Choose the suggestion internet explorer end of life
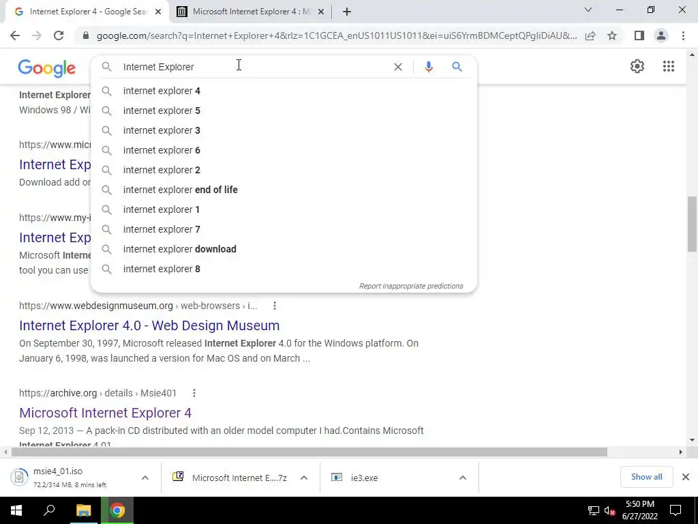The width and height of the screenshot is (698, 524). pyautogui.click(x=284, y=190)
